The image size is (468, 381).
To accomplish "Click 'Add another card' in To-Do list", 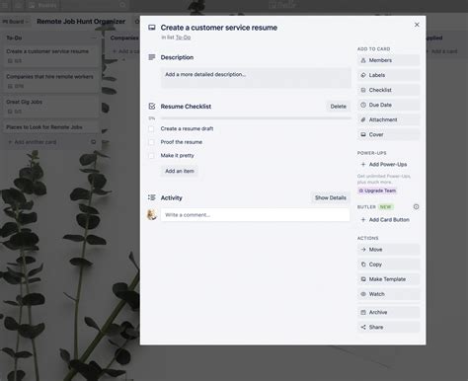I will click(33, 142).
